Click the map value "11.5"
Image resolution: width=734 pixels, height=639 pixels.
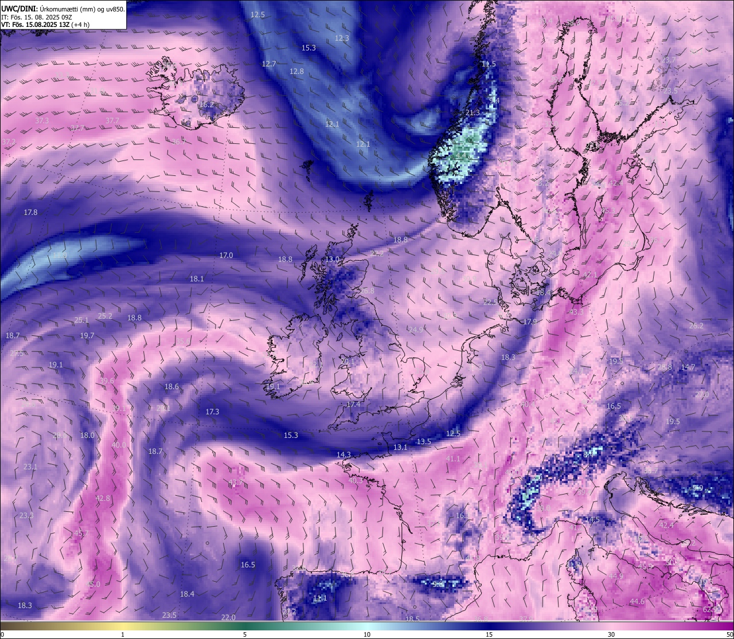pyautogui.click(x=489, y=64)
